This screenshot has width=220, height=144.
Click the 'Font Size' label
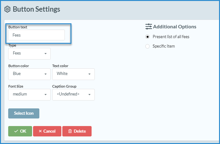16,86
